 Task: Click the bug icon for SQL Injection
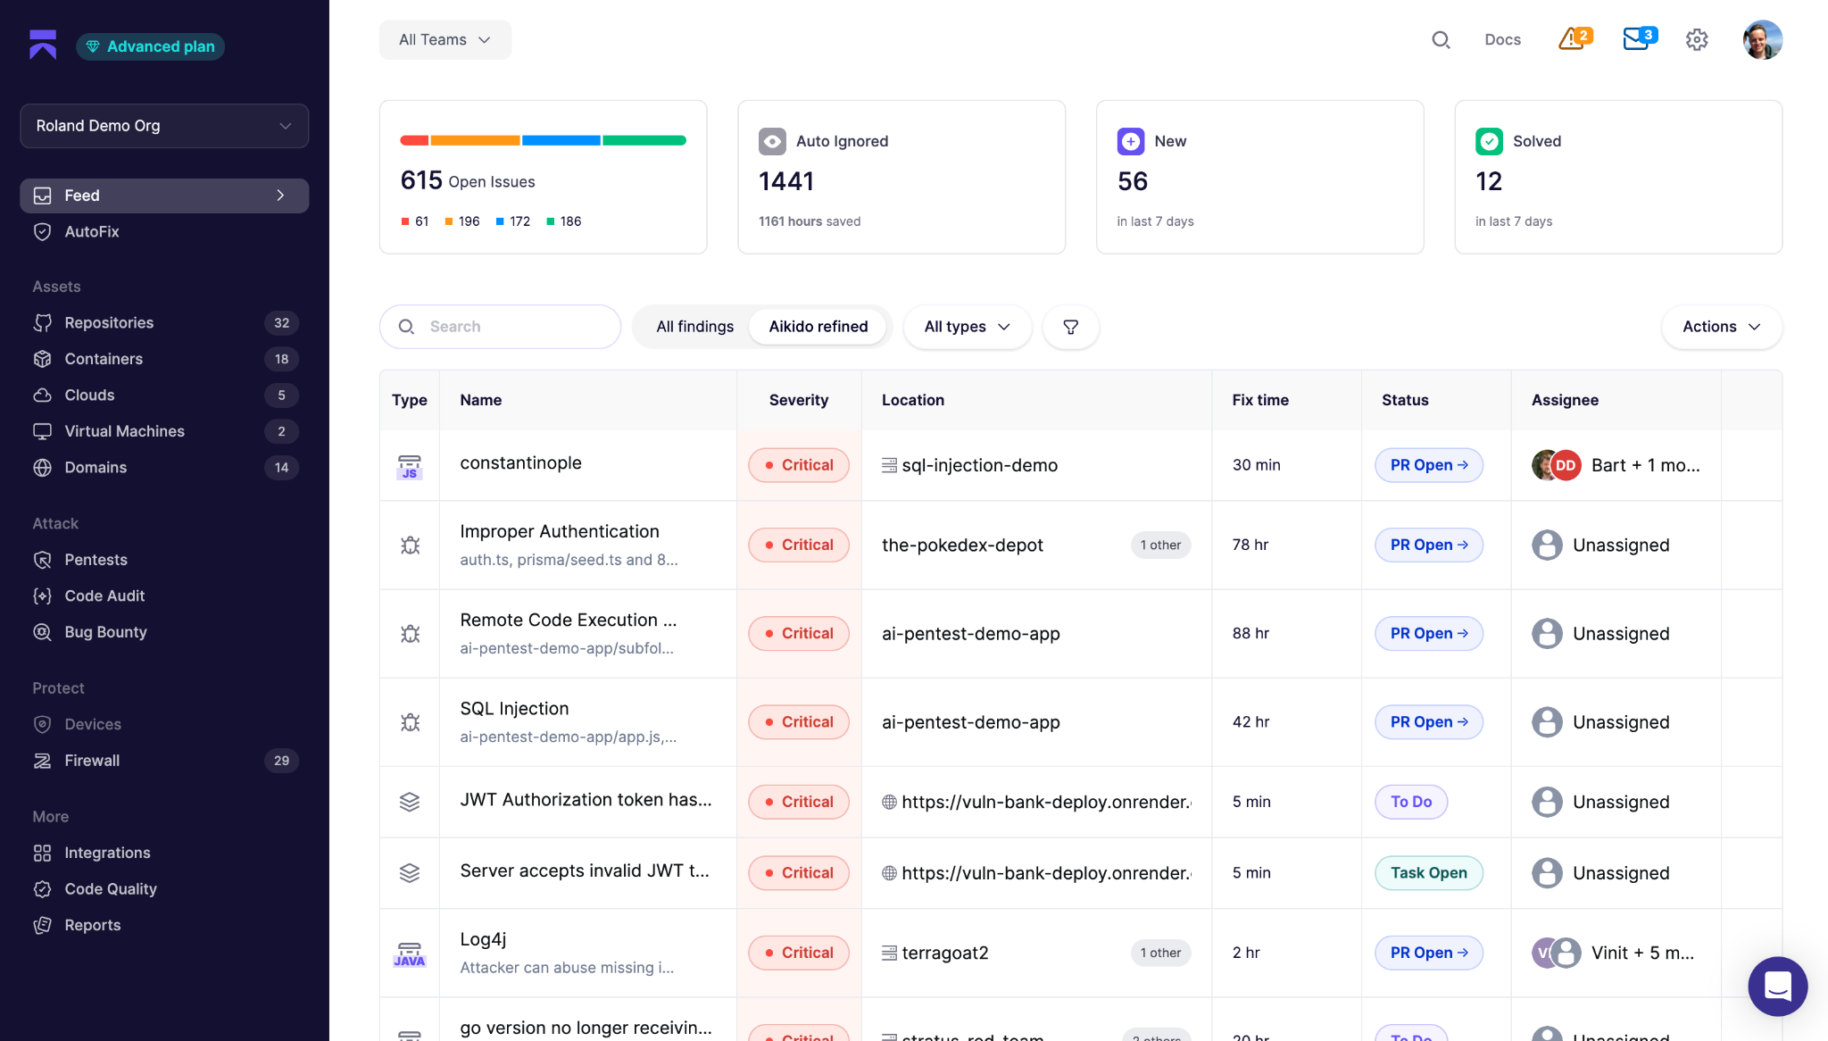[410, 721]
